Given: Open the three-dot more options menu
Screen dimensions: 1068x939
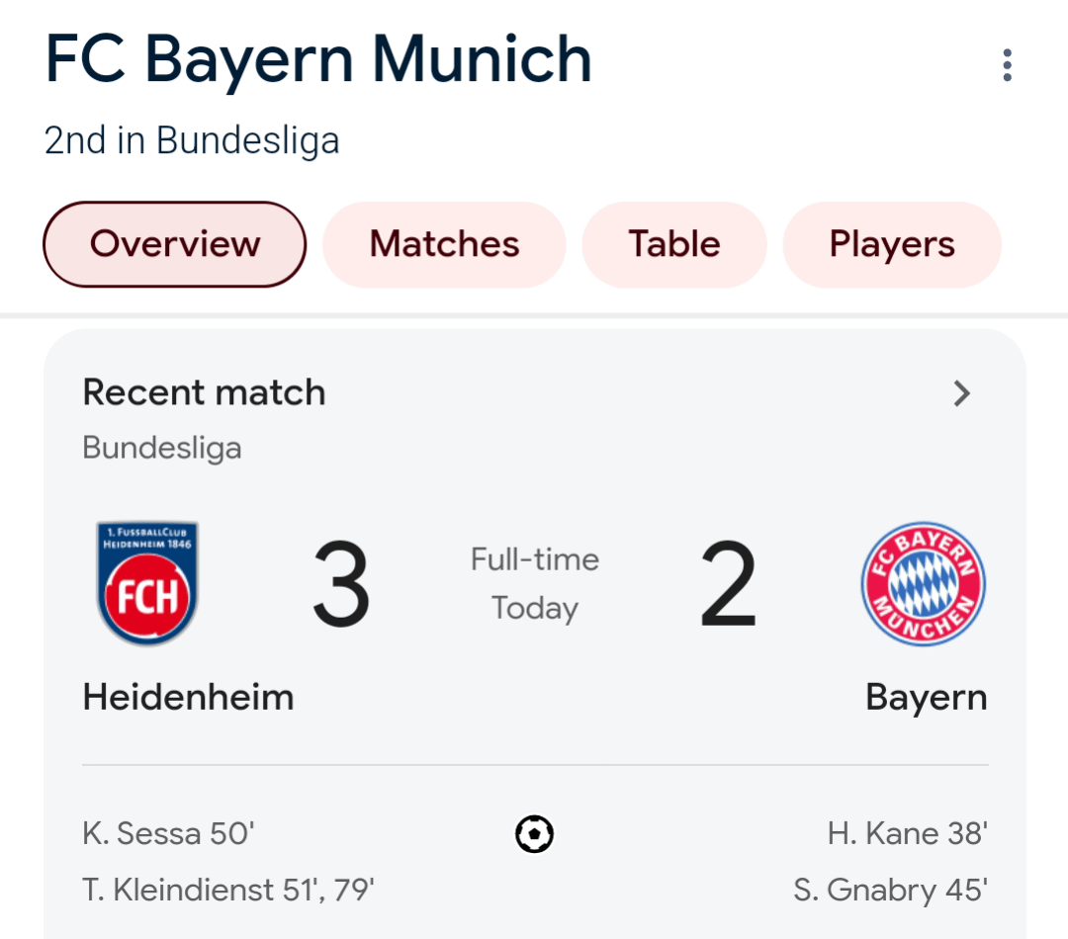Looking at the screenshot, I should (x=1007, y=65).
